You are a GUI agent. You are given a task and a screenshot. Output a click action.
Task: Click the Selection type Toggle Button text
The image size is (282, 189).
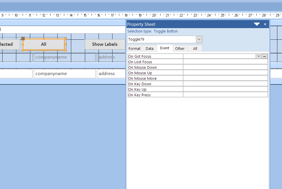point(153,31)
